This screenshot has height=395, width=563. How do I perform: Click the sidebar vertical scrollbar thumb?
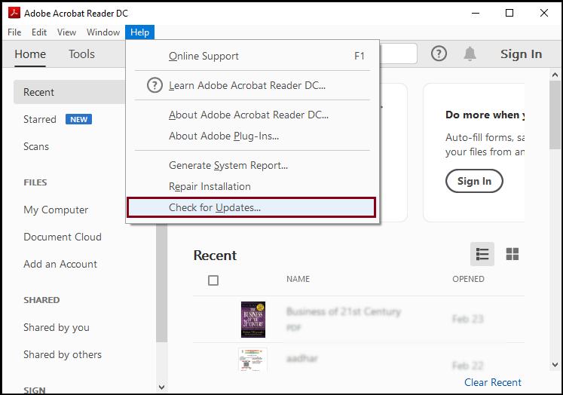[x=161, y=283]
